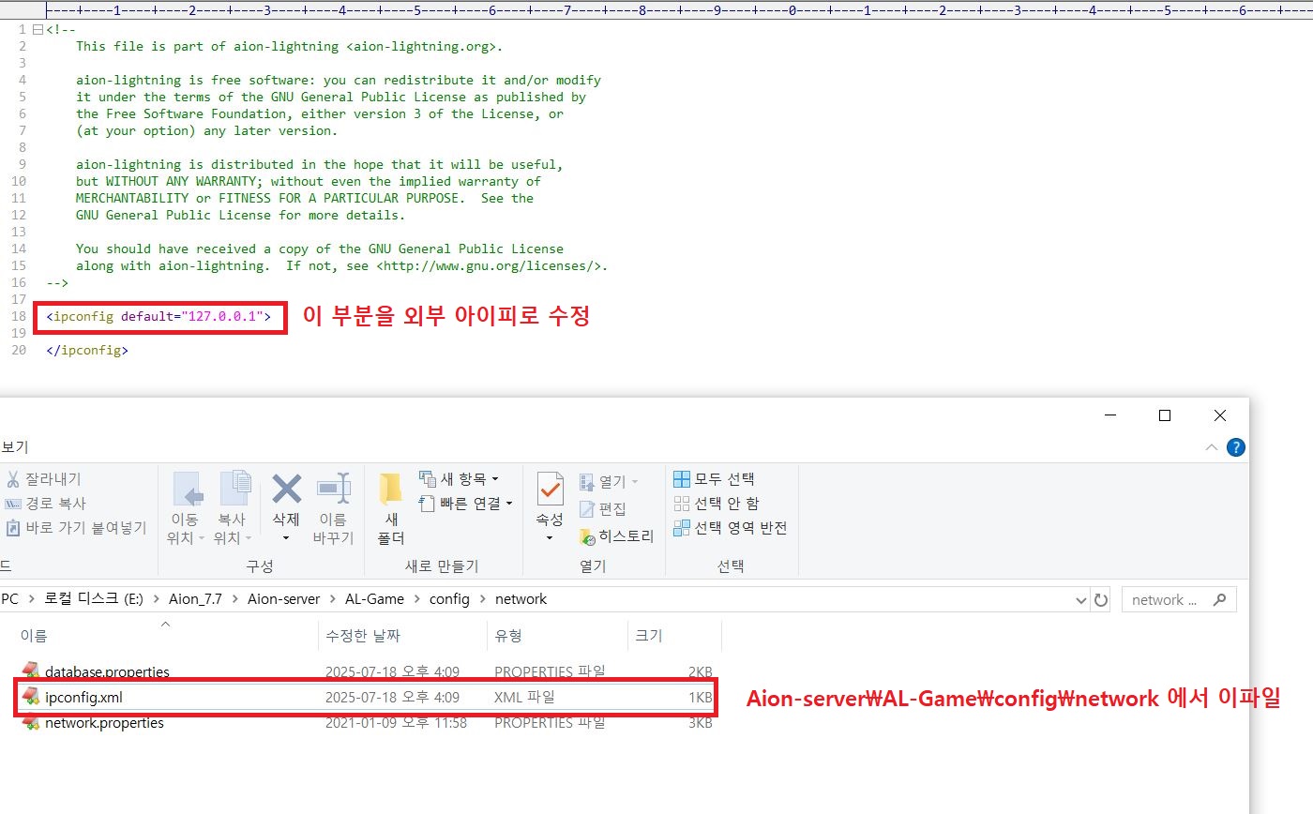Click the database.properties file icon

(31, 671)
